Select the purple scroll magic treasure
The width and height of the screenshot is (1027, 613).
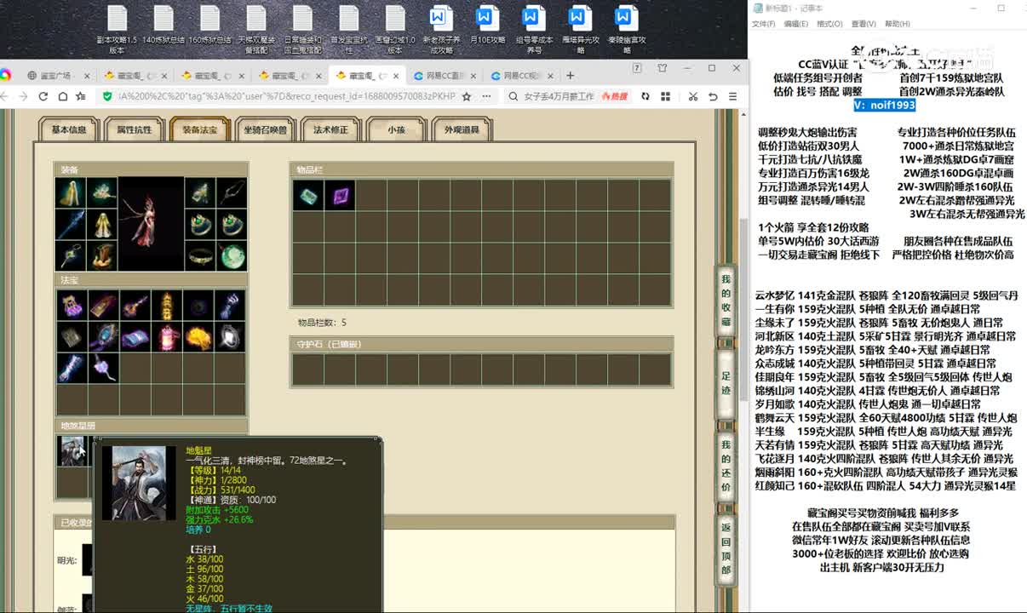(x=135, y=336)
